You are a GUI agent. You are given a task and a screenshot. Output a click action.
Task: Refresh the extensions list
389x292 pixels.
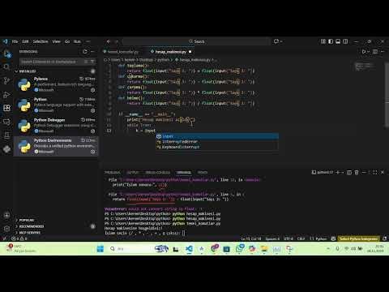pyautogui.click(x=85, y=51)
